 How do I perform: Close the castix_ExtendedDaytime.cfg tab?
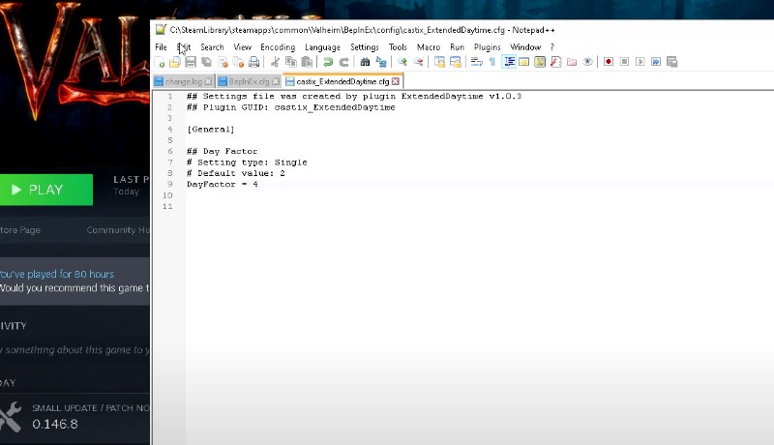[x=396, y=81]
